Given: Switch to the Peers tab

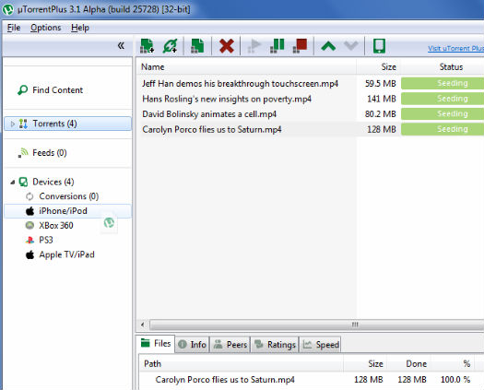Looking at the screenshot, I should point(230,344).
